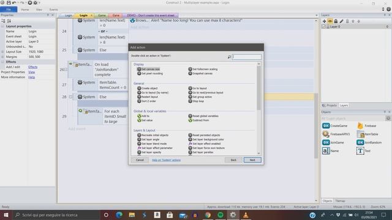392x220 pixels.
Task: Pick 'Reset global variables' action
Action: 203,116
